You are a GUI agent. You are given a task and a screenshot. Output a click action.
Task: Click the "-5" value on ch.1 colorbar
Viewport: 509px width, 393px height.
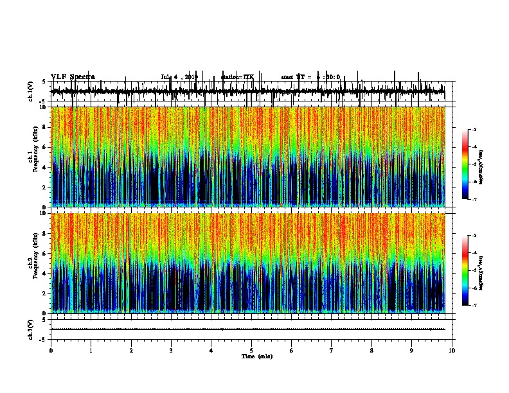pyautogui.click(x=474, y=164)
